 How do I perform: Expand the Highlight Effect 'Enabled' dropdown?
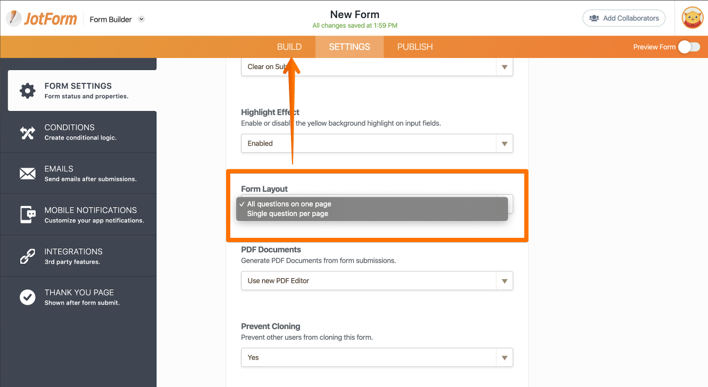(x=377, y=143)
